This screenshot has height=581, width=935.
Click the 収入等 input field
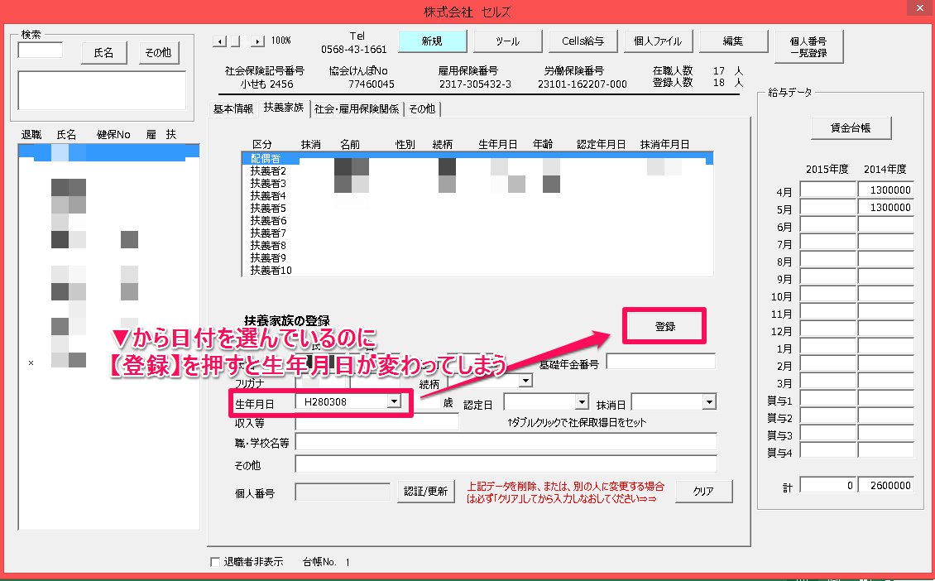pyautogui.click(x=376, y=422)
